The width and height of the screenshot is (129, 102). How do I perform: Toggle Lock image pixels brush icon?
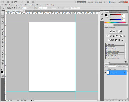tap(111, 69)
